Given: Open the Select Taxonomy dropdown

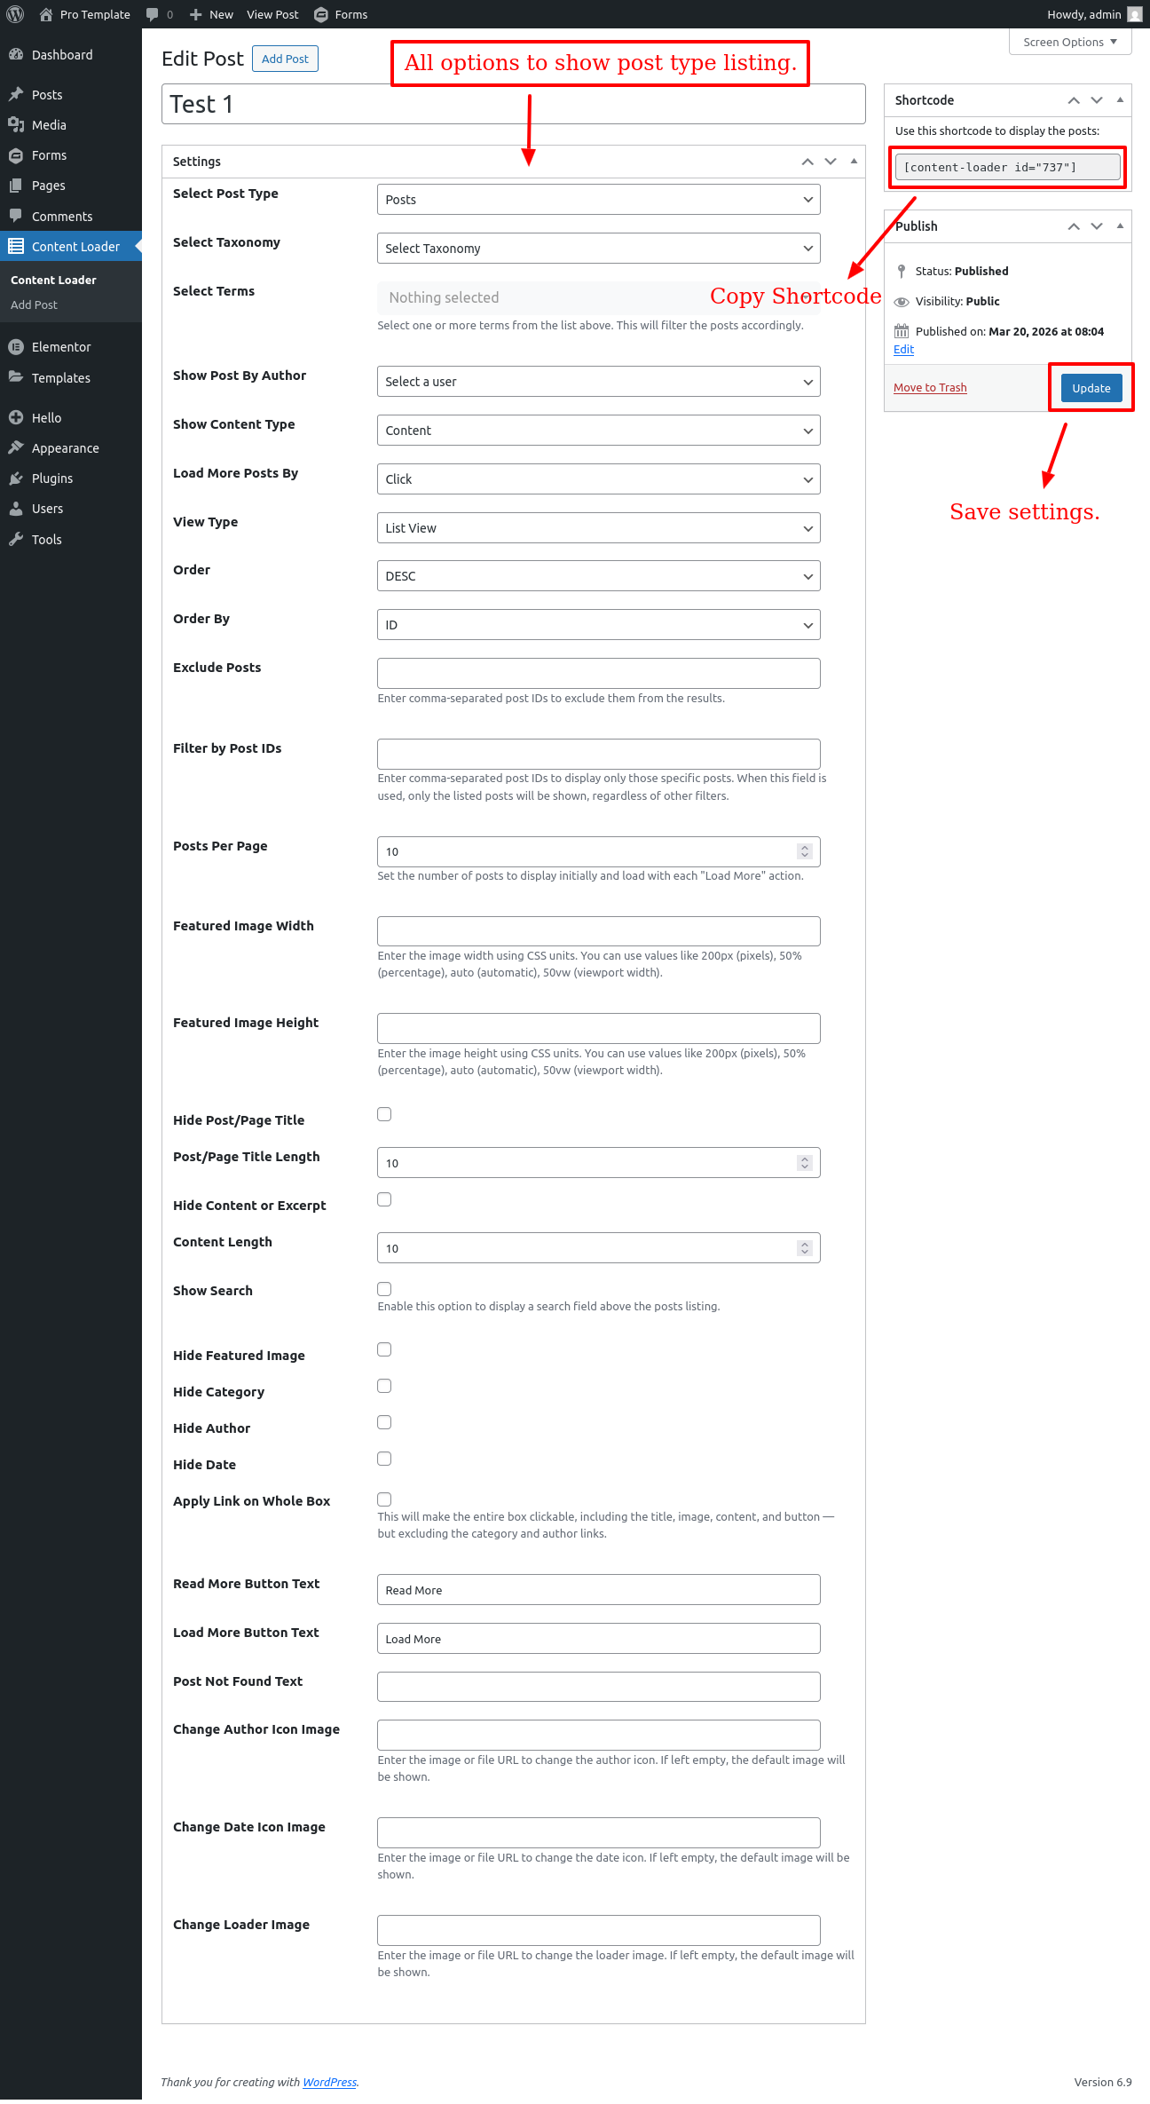Looking at the screenshot, I should (x=599, y=249).
